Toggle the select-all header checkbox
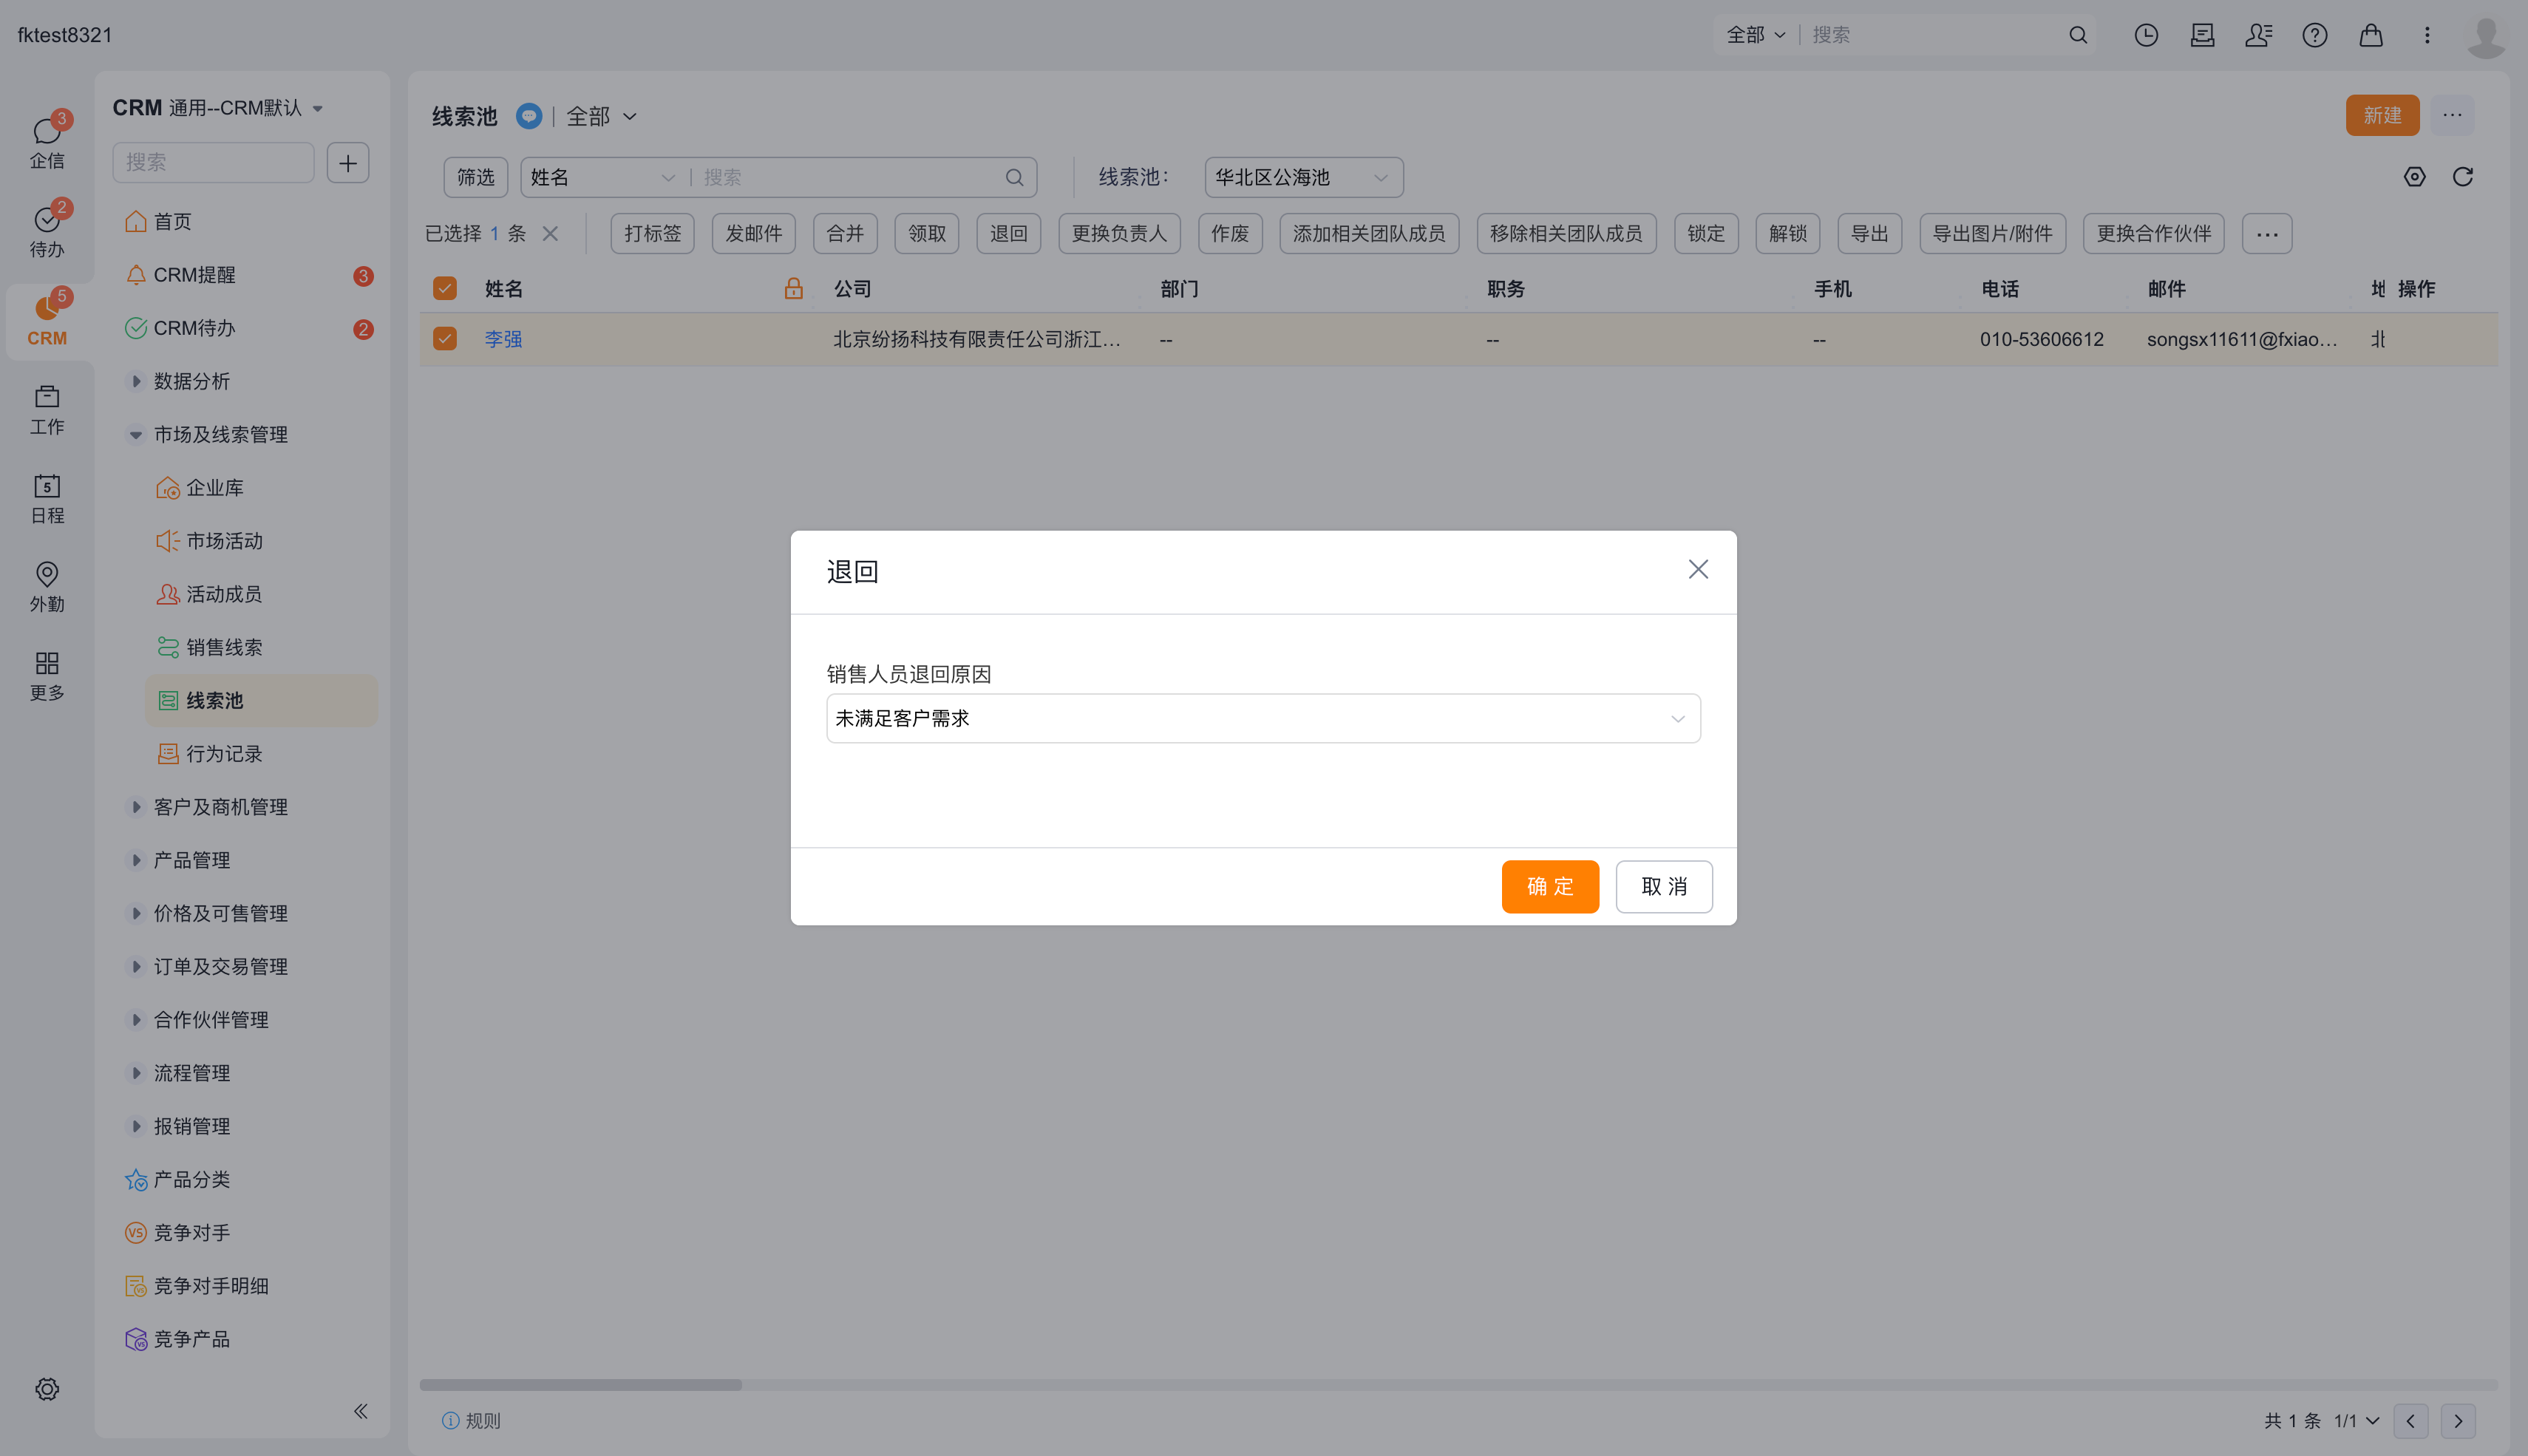2528x1456 pixels. click(x=445, y=288)
